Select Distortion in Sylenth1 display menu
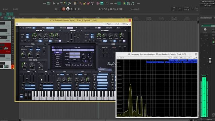The image size is (215, 121). [x=57, y=54]
